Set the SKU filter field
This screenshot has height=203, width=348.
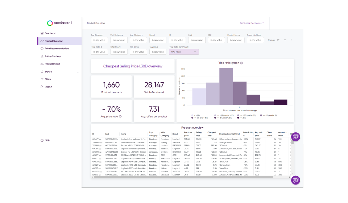click(x=216, y=40)
